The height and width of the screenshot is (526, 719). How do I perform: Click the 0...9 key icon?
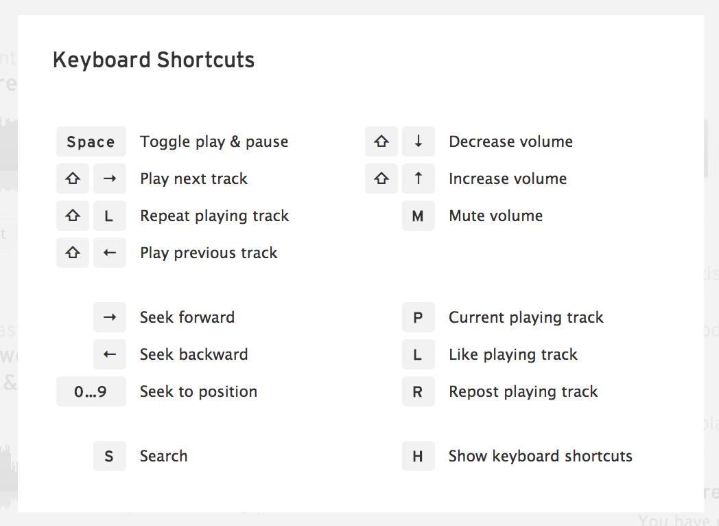tap(91, 391)
